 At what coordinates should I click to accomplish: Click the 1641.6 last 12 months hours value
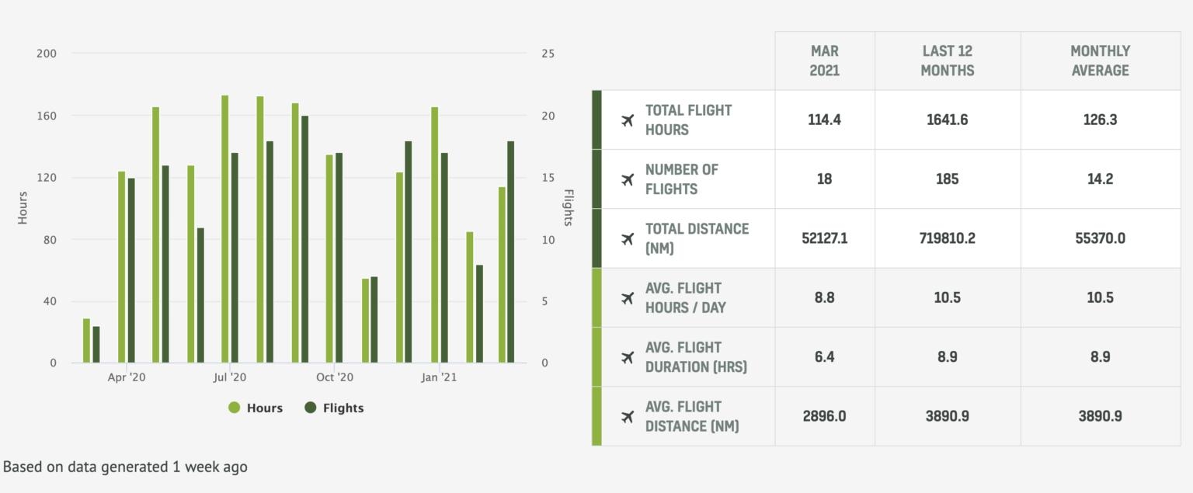(x=947, y=120)
